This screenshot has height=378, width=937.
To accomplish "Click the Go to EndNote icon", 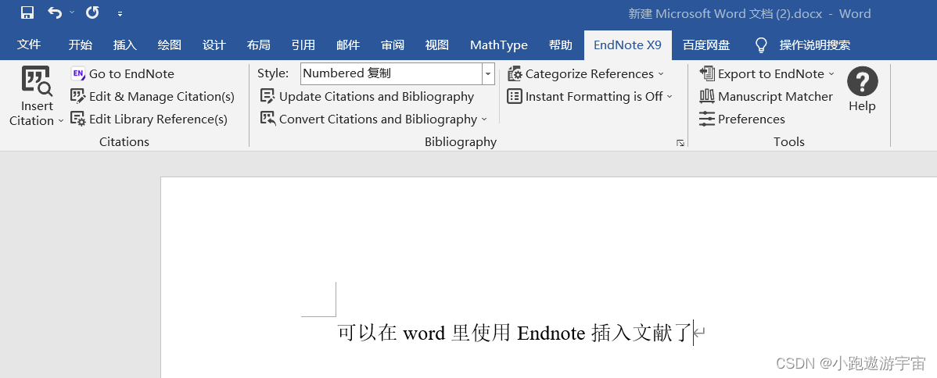I will point(78,74).
